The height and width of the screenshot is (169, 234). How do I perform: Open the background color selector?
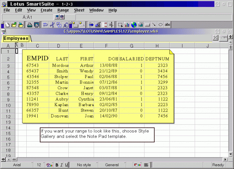click(137, 165)
